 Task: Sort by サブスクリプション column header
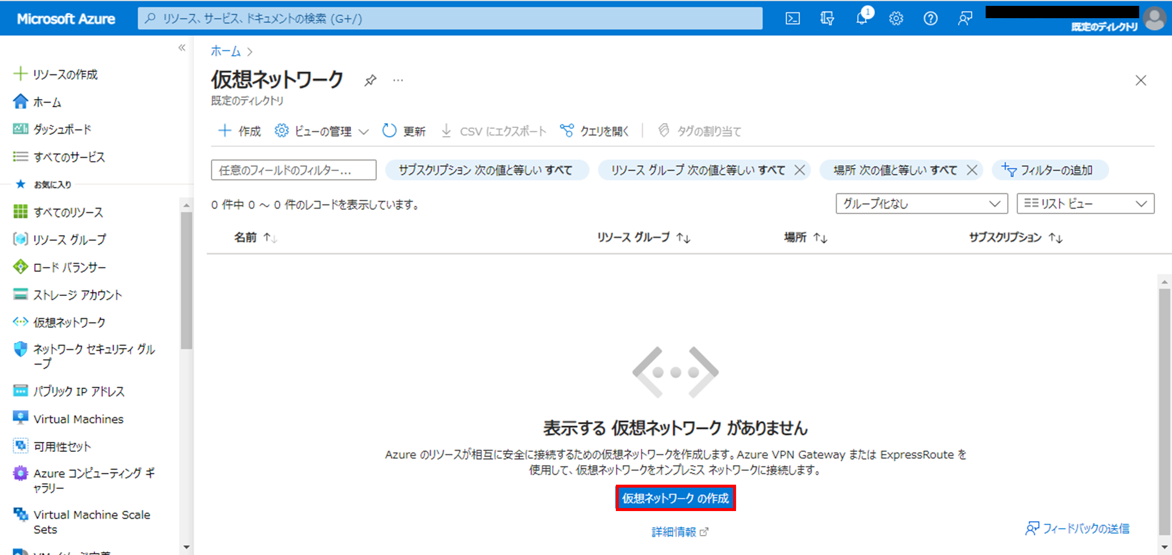click(x=1016, y=237)
